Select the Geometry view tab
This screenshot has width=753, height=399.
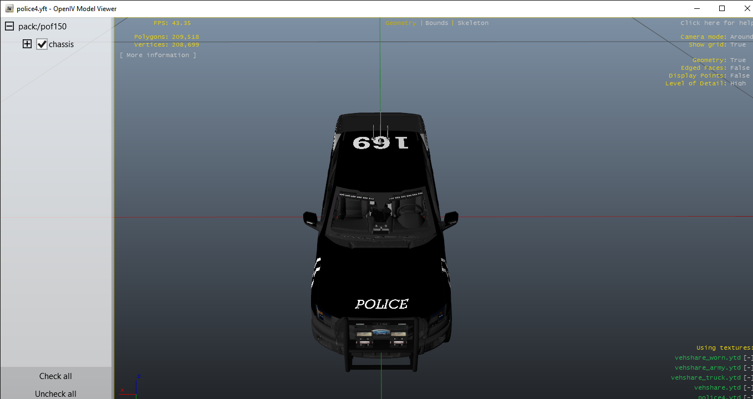(400, 23)
